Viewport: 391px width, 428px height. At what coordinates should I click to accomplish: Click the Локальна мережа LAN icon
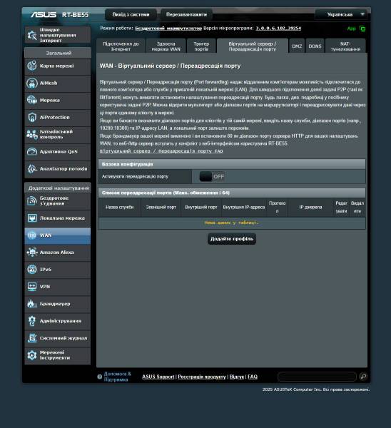click(32, 218)
